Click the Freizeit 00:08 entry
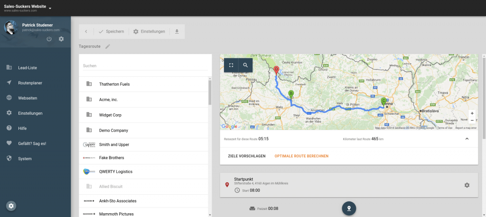The height and width of the screenshot is (217, 486). tap(264, 208)
